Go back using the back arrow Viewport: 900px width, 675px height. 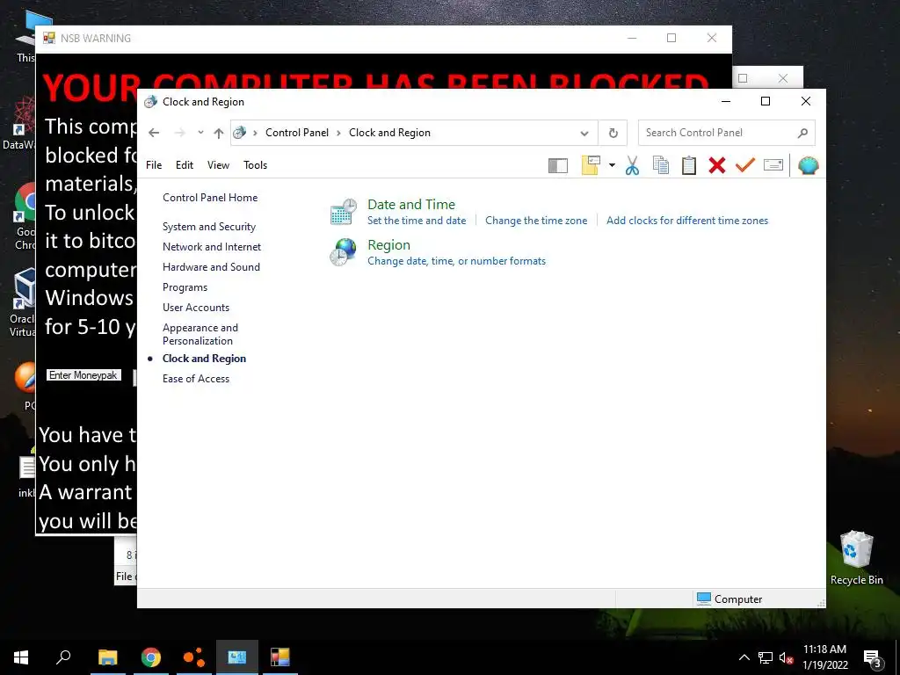click(x=154, y=133)
